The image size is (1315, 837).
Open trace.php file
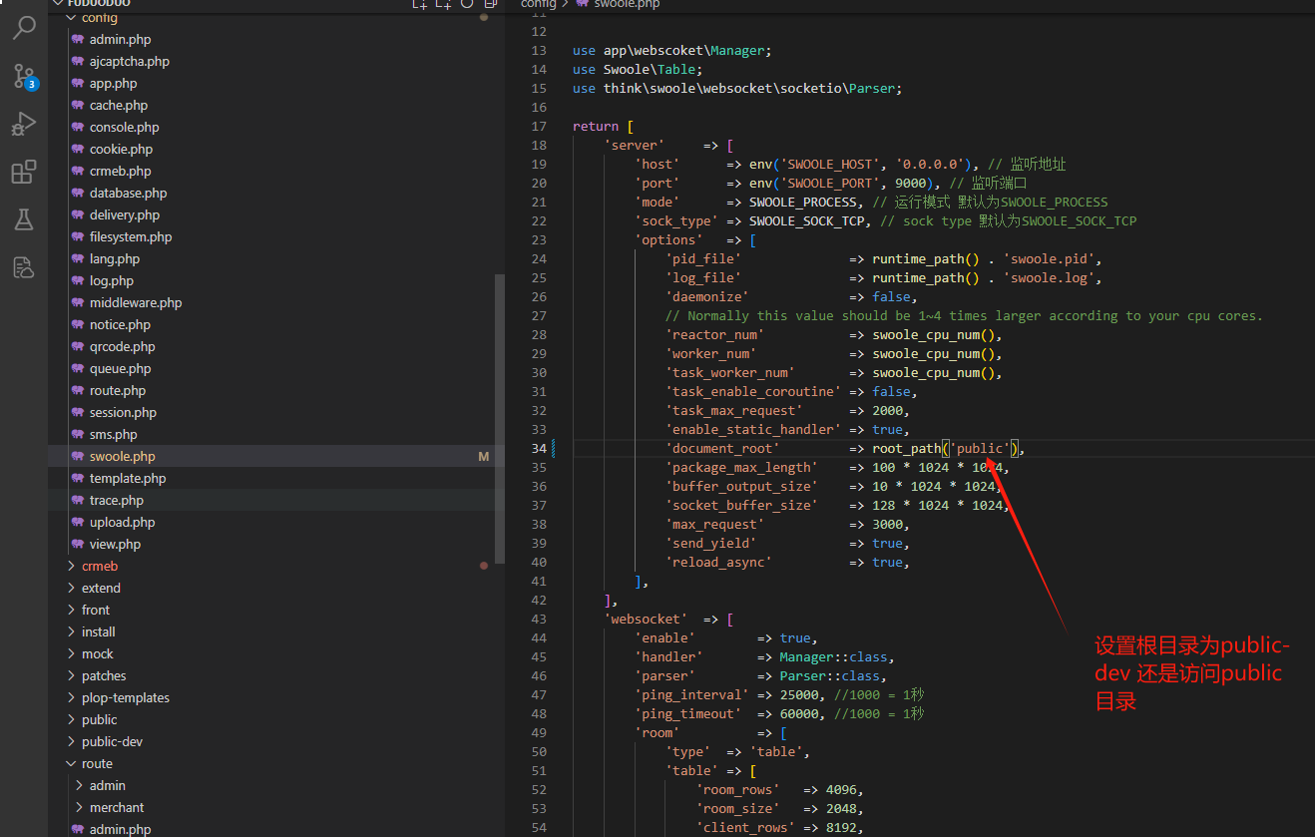pos(117,500)
